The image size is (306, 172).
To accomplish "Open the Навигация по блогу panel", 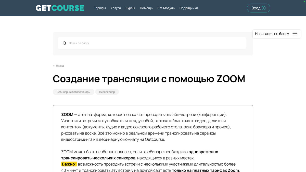I will (277, 34).
